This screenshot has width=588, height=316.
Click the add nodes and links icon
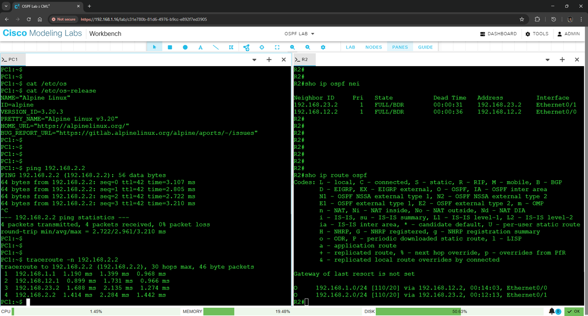pyautogui.click(x=246, y=47)
